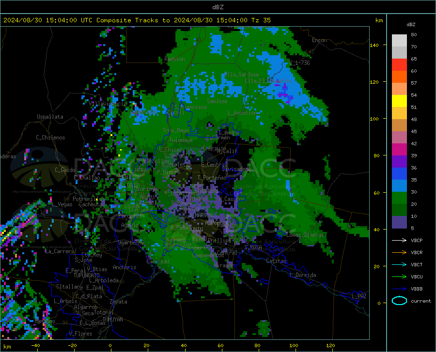Click the C_Chilenos map label
This screenshot has height=352, width=436.
(50, 138)
